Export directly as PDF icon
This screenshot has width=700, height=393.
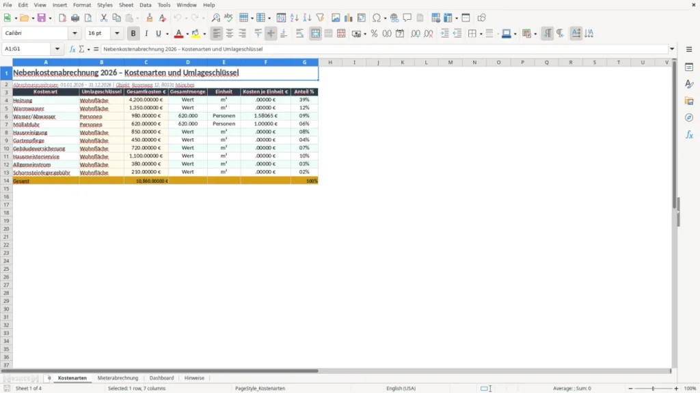[x=62, y=18]
